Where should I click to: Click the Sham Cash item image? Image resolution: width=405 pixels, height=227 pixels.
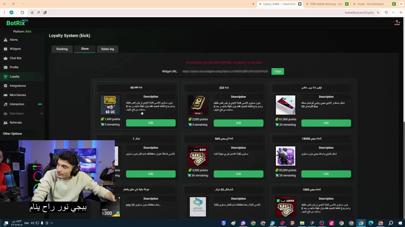tap(198, 207)
